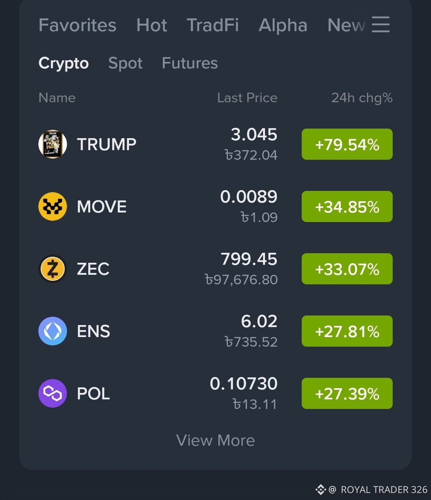
Task: Select the Alpha tab
Action: click(x=283, y=25)
